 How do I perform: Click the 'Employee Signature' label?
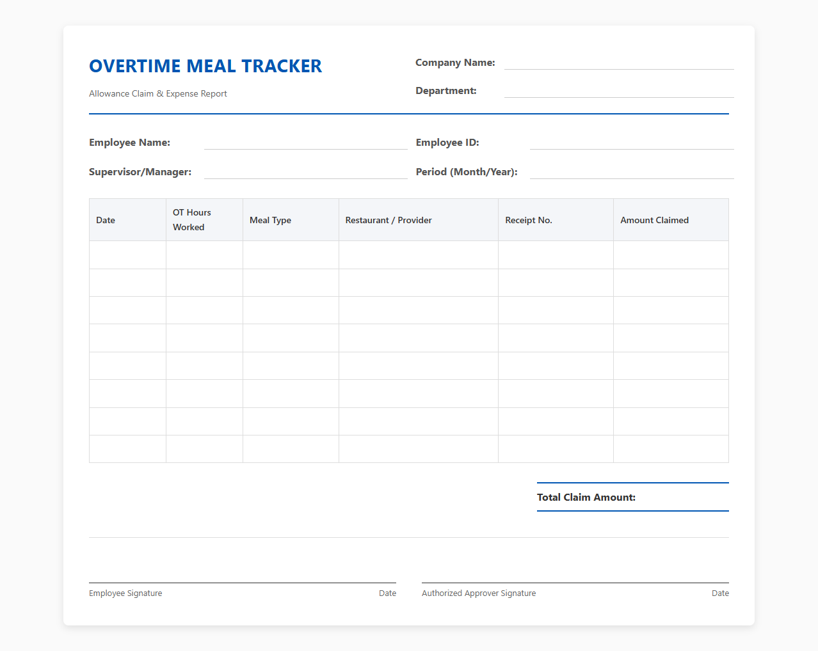[125, 593]
